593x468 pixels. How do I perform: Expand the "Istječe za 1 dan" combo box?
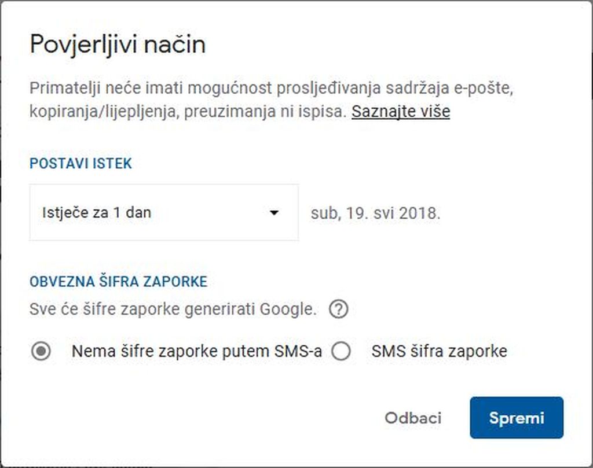click(x=164, y=213)
